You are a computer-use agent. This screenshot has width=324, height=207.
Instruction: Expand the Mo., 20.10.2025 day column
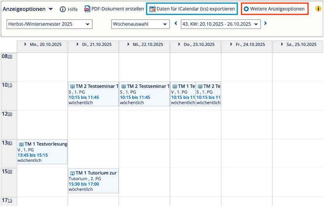click(x=25, y=44)
